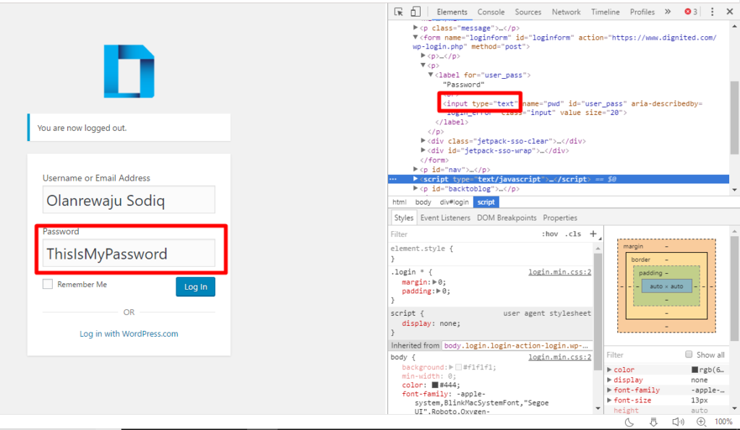Collapse the loginform form node
This screenshot has width=740, height=430.
coord(416,38)
